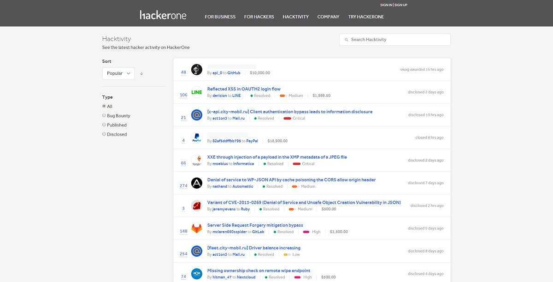The height and width of the screenshot is (282, 553).
Task: Open Mail.ru avatar on c-api.city-mobil.ru report
Action: (197, 115)
